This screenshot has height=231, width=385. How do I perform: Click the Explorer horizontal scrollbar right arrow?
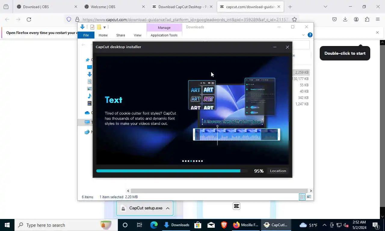pyautogui.click(x=311, y=191)
